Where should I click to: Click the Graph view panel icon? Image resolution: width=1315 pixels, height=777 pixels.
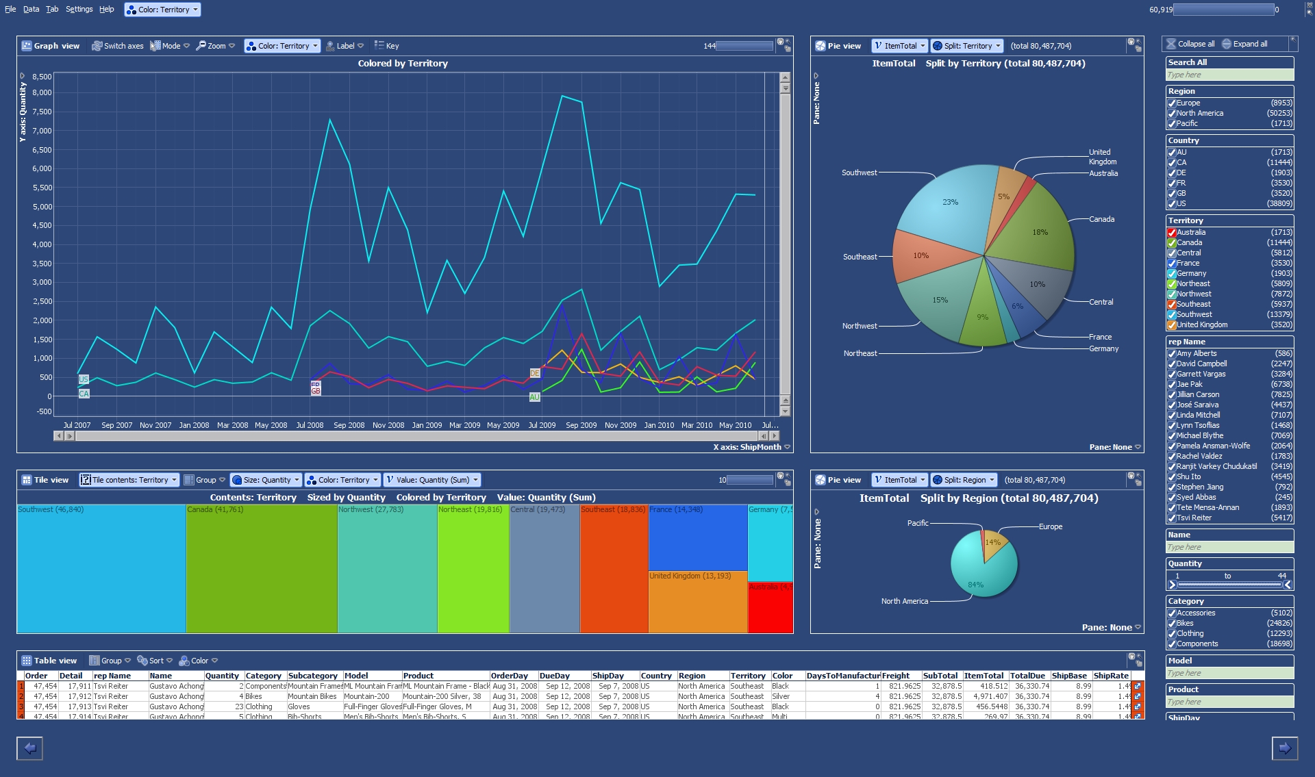click(27, 46)
